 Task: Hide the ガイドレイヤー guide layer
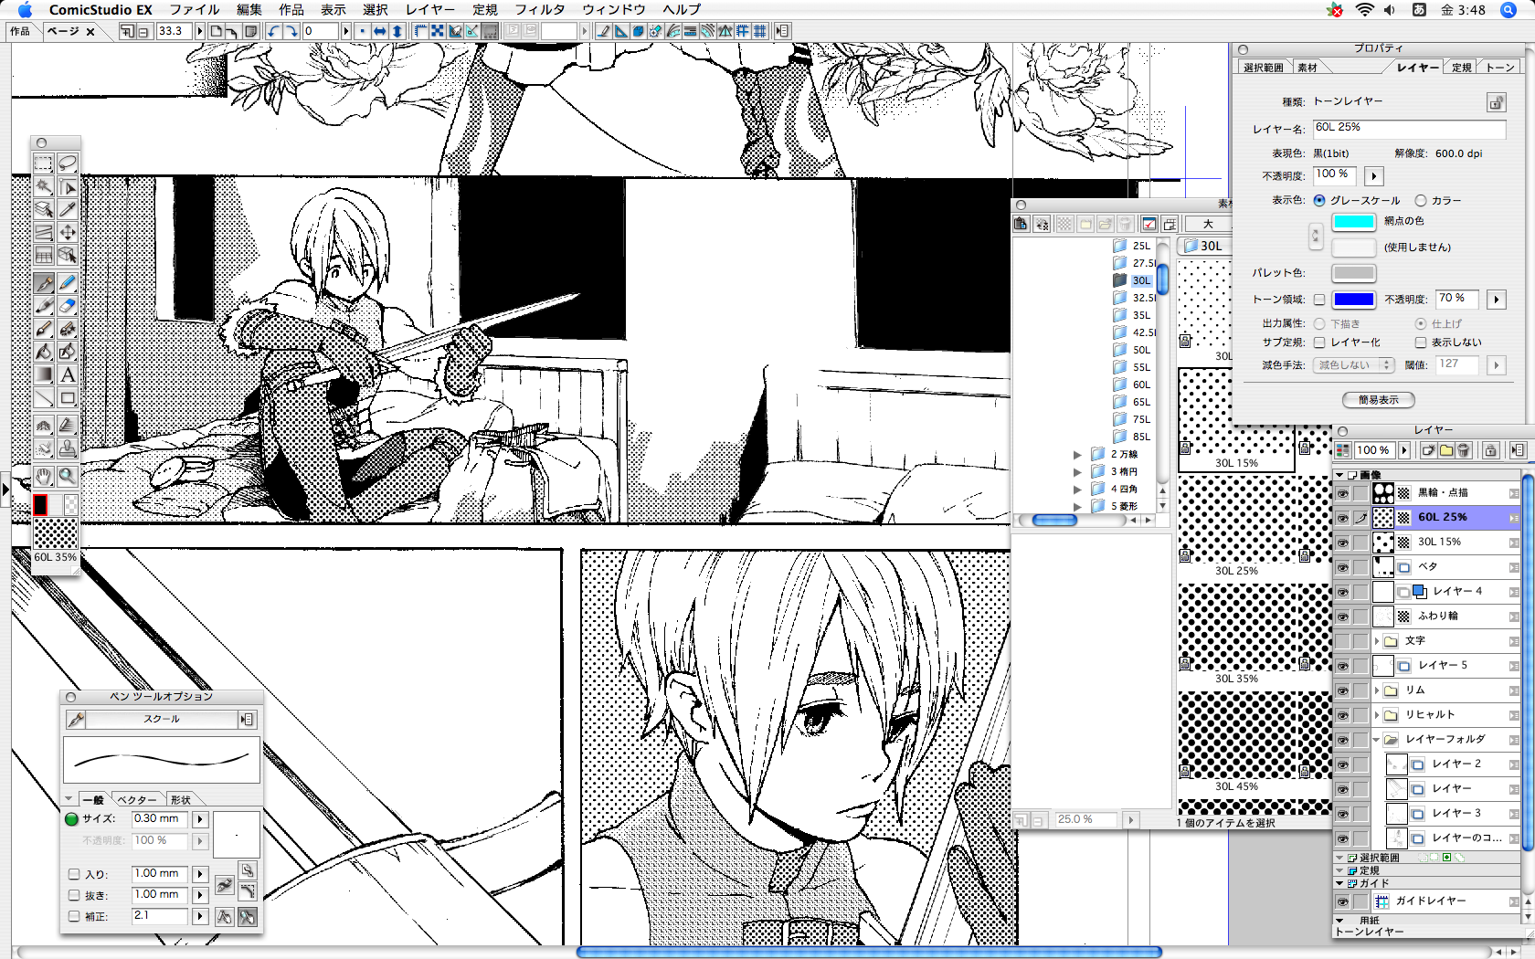1342,901
